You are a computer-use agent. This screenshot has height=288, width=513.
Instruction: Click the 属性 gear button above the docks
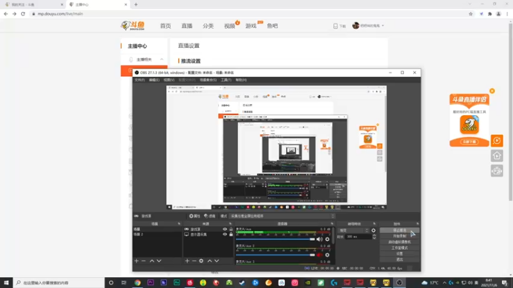tap(195, 216)
